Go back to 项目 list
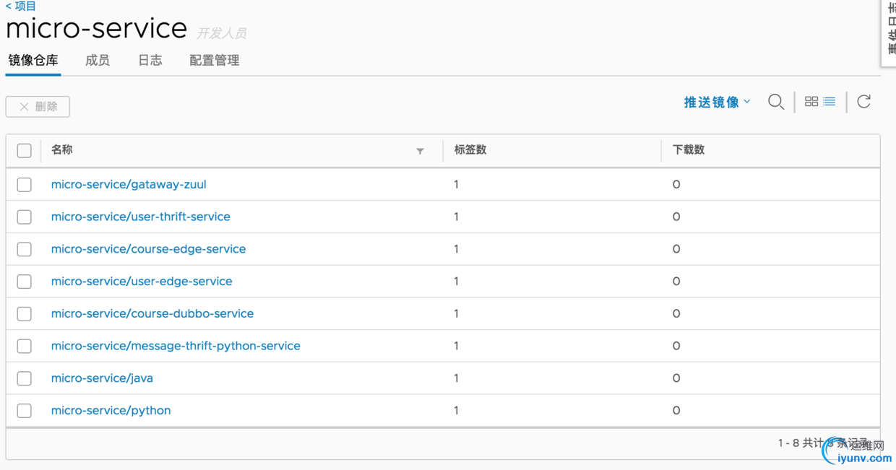Screen dimensions: 896x470 point(21,6)
